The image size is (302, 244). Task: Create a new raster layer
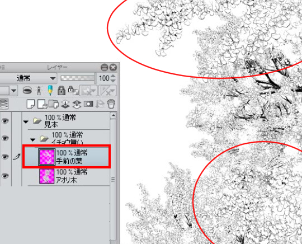31,104
